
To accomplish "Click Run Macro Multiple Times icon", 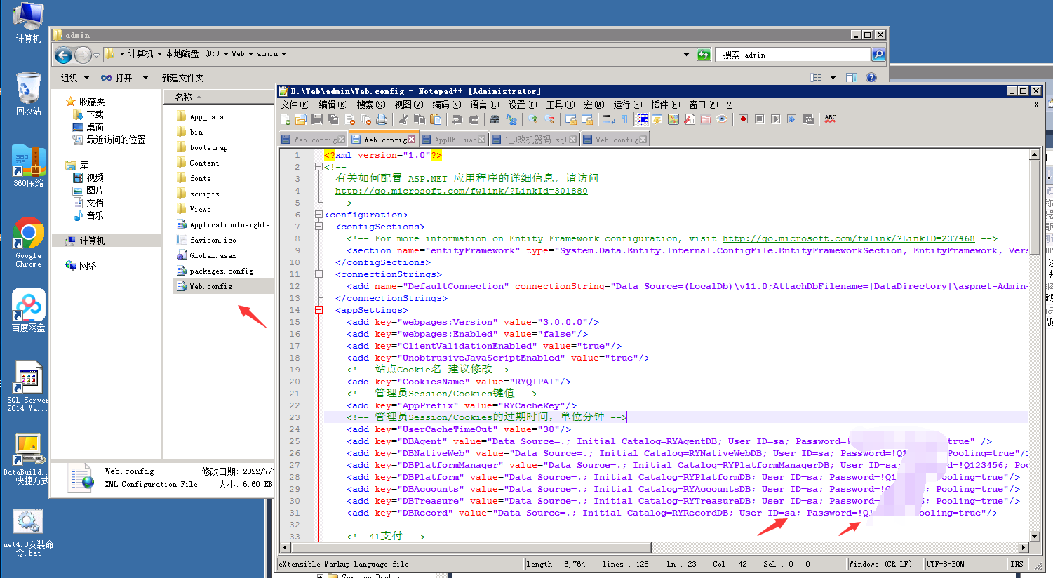I will tap(791, 119).
